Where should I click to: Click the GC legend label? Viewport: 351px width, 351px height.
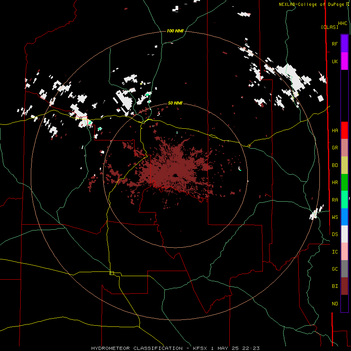[335, 269]
